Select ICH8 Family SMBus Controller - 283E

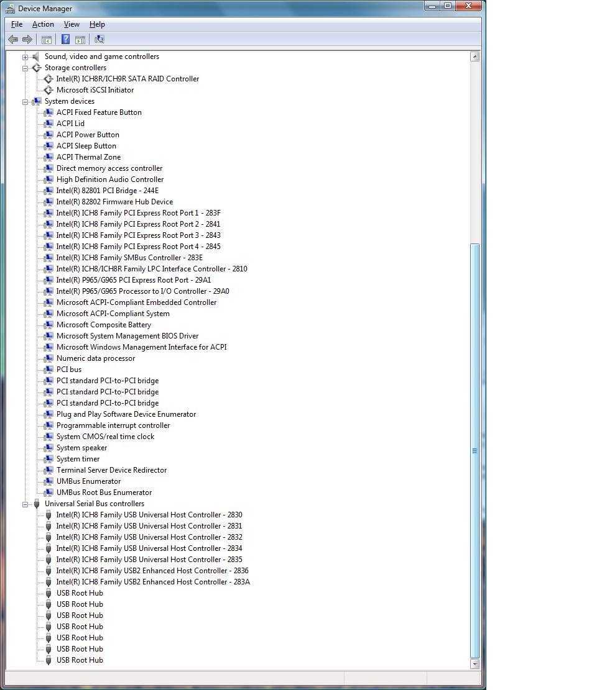click(x=129, y=257)
